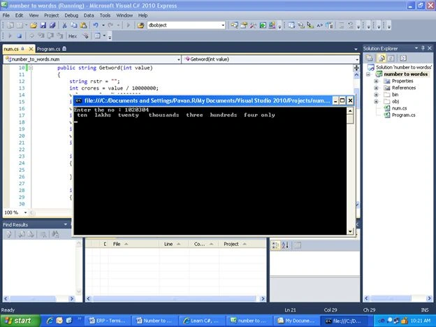Click the Open File folder icon
The image size is (436, 327).
tap(34, 25)
